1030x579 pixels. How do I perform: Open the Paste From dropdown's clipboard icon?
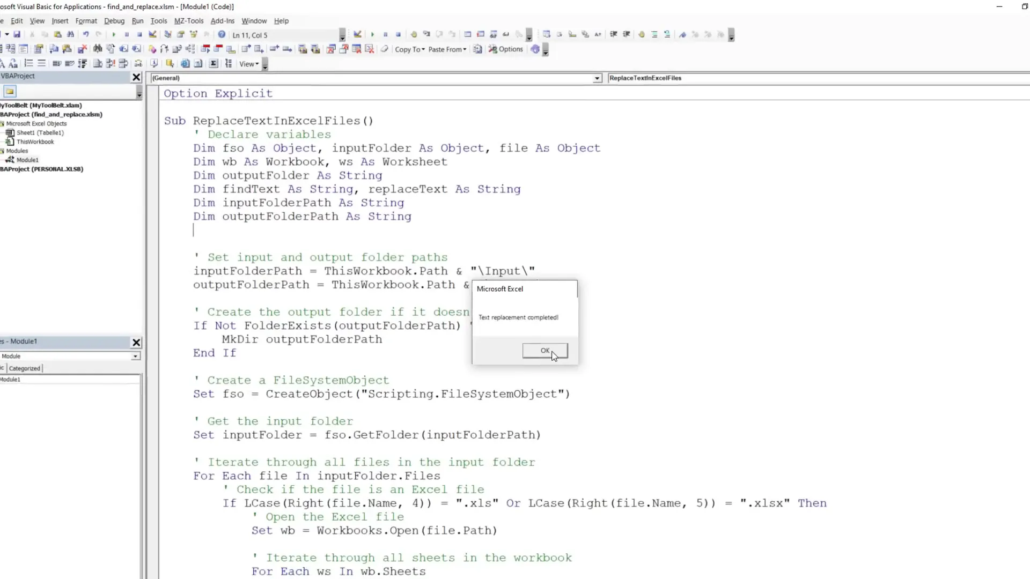tap(477, 49)
